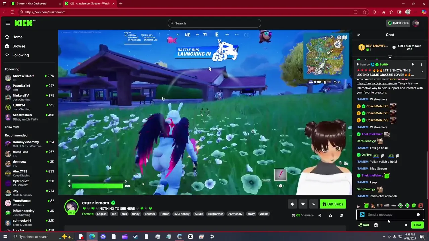
Task: Open a new browser tab
Action: (x=121, y=4)
